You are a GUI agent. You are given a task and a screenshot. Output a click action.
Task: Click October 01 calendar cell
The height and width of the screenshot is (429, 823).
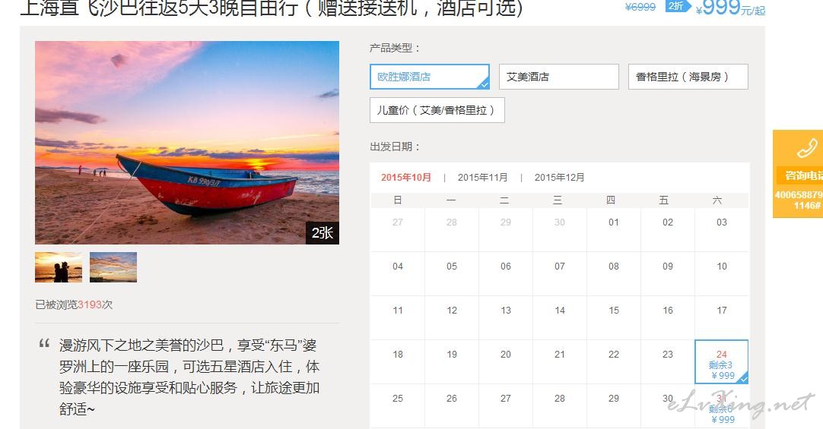(x=614, y=229)
